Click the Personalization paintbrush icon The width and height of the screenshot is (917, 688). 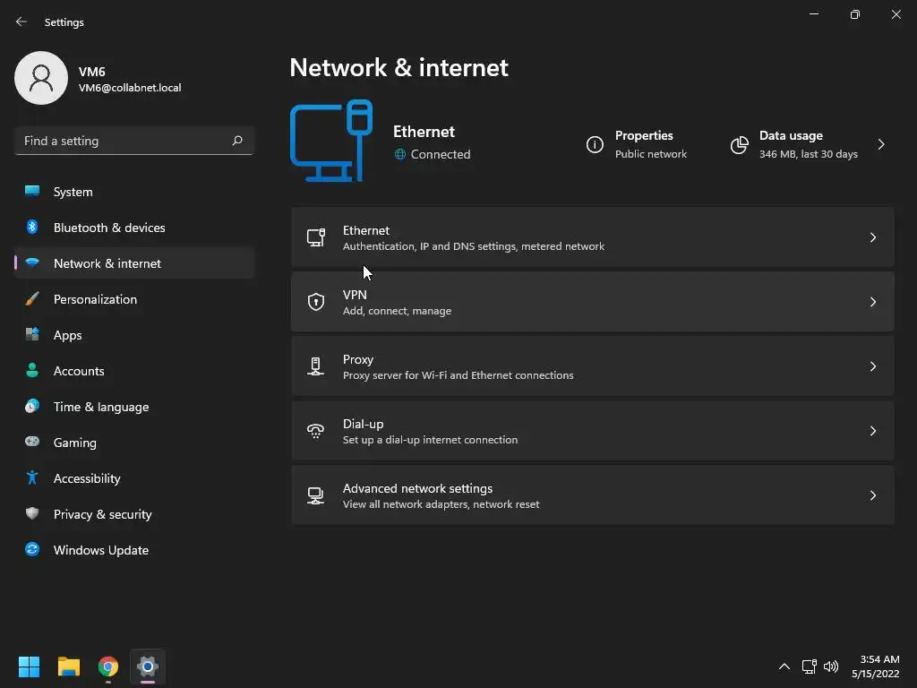(32, 299)
